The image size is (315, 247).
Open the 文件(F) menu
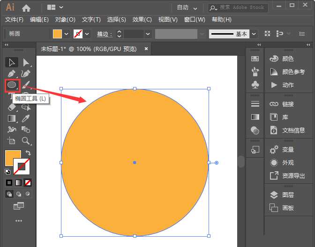(14, 20)
